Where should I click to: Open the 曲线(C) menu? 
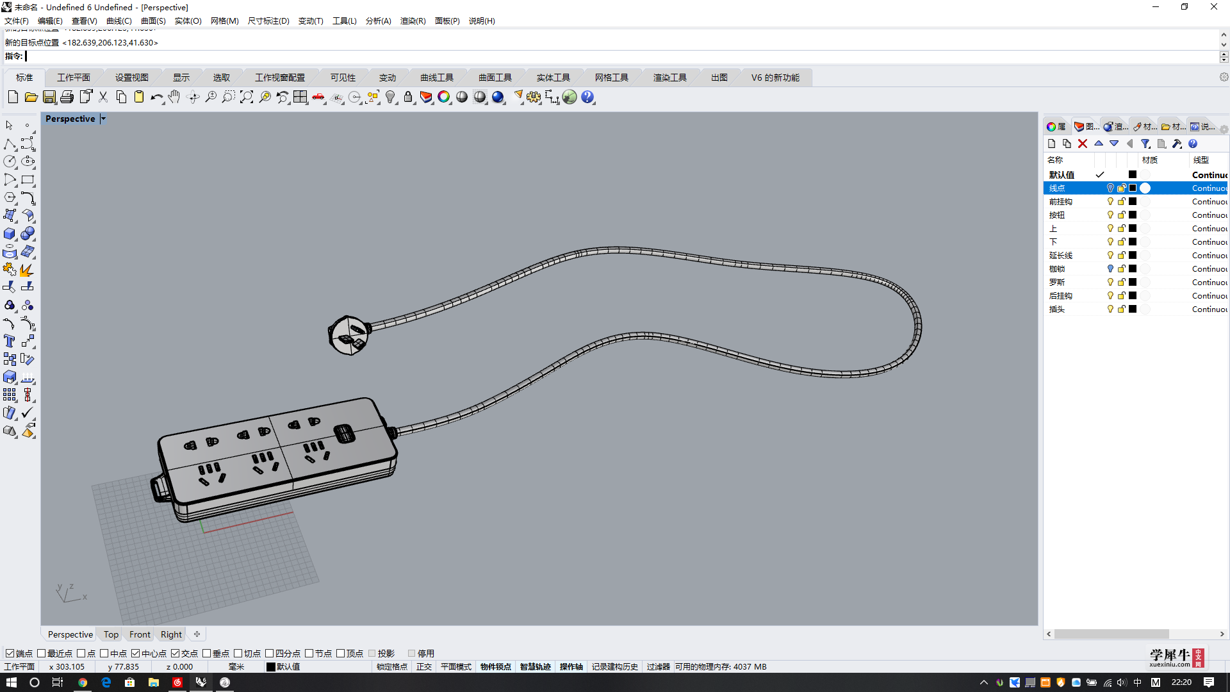click(x=119, y=21)
